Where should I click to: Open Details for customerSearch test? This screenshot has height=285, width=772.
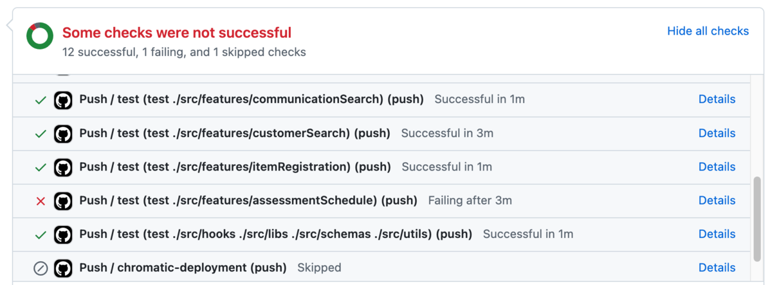tap(717, 133)
